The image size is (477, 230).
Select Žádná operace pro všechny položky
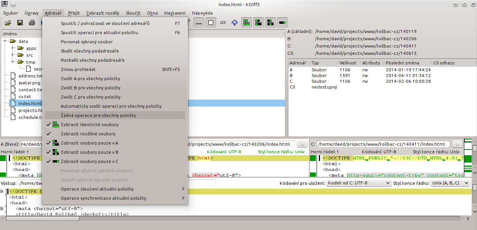click(98, 115)
